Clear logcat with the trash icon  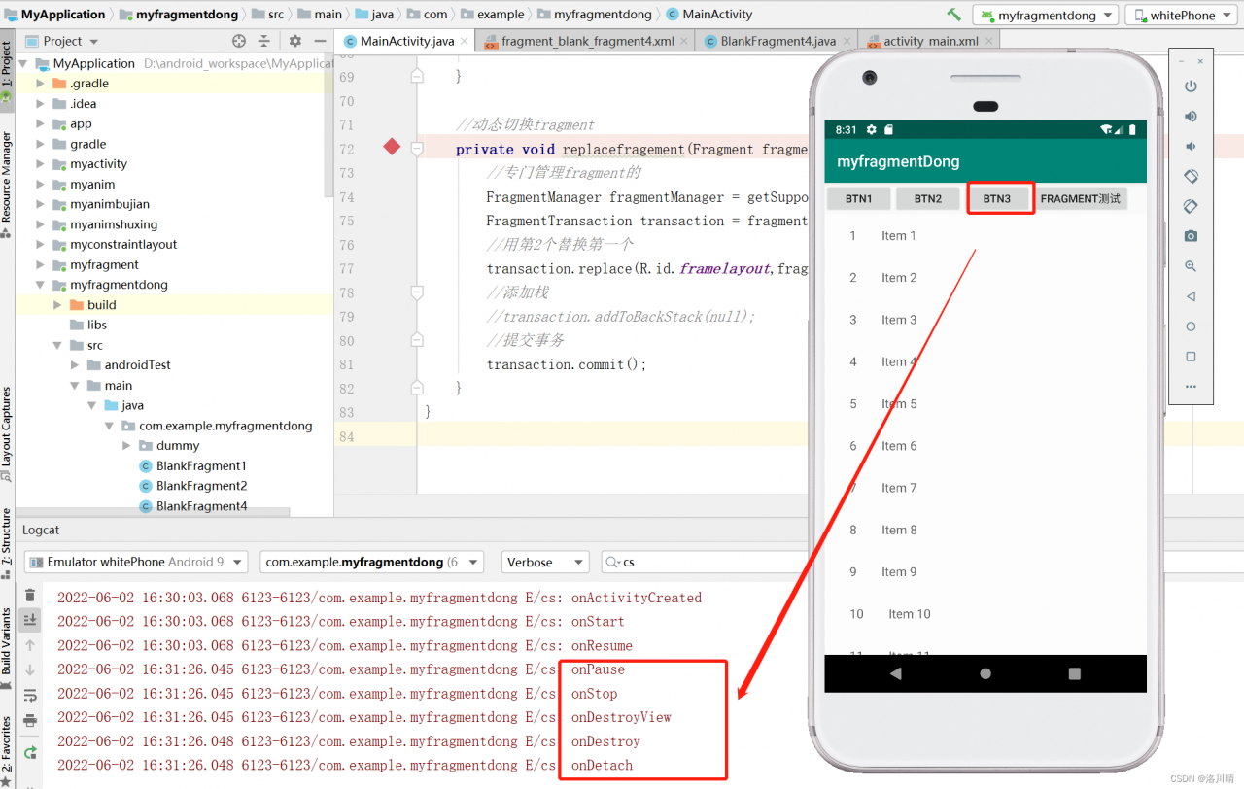(x=30, y=595)
